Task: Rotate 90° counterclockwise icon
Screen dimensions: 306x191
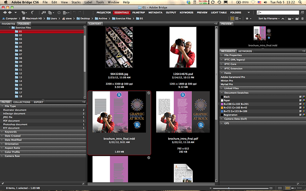Action: point(75,13)
